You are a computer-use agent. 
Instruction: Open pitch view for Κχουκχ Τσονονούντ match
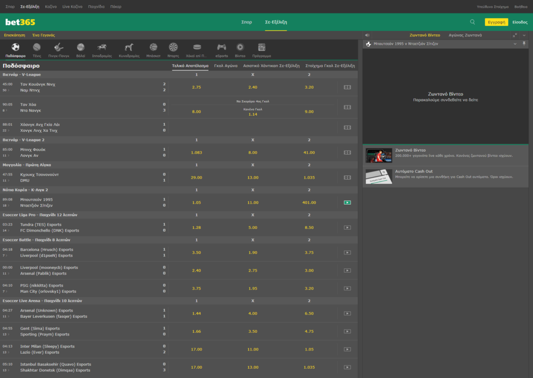347,178
